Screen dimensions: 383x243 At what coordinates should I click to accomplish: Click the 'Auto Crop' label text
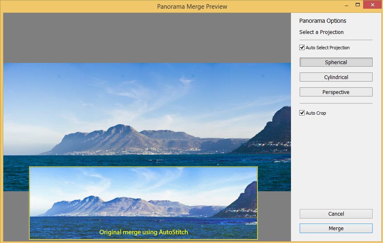tap(316, 113)
